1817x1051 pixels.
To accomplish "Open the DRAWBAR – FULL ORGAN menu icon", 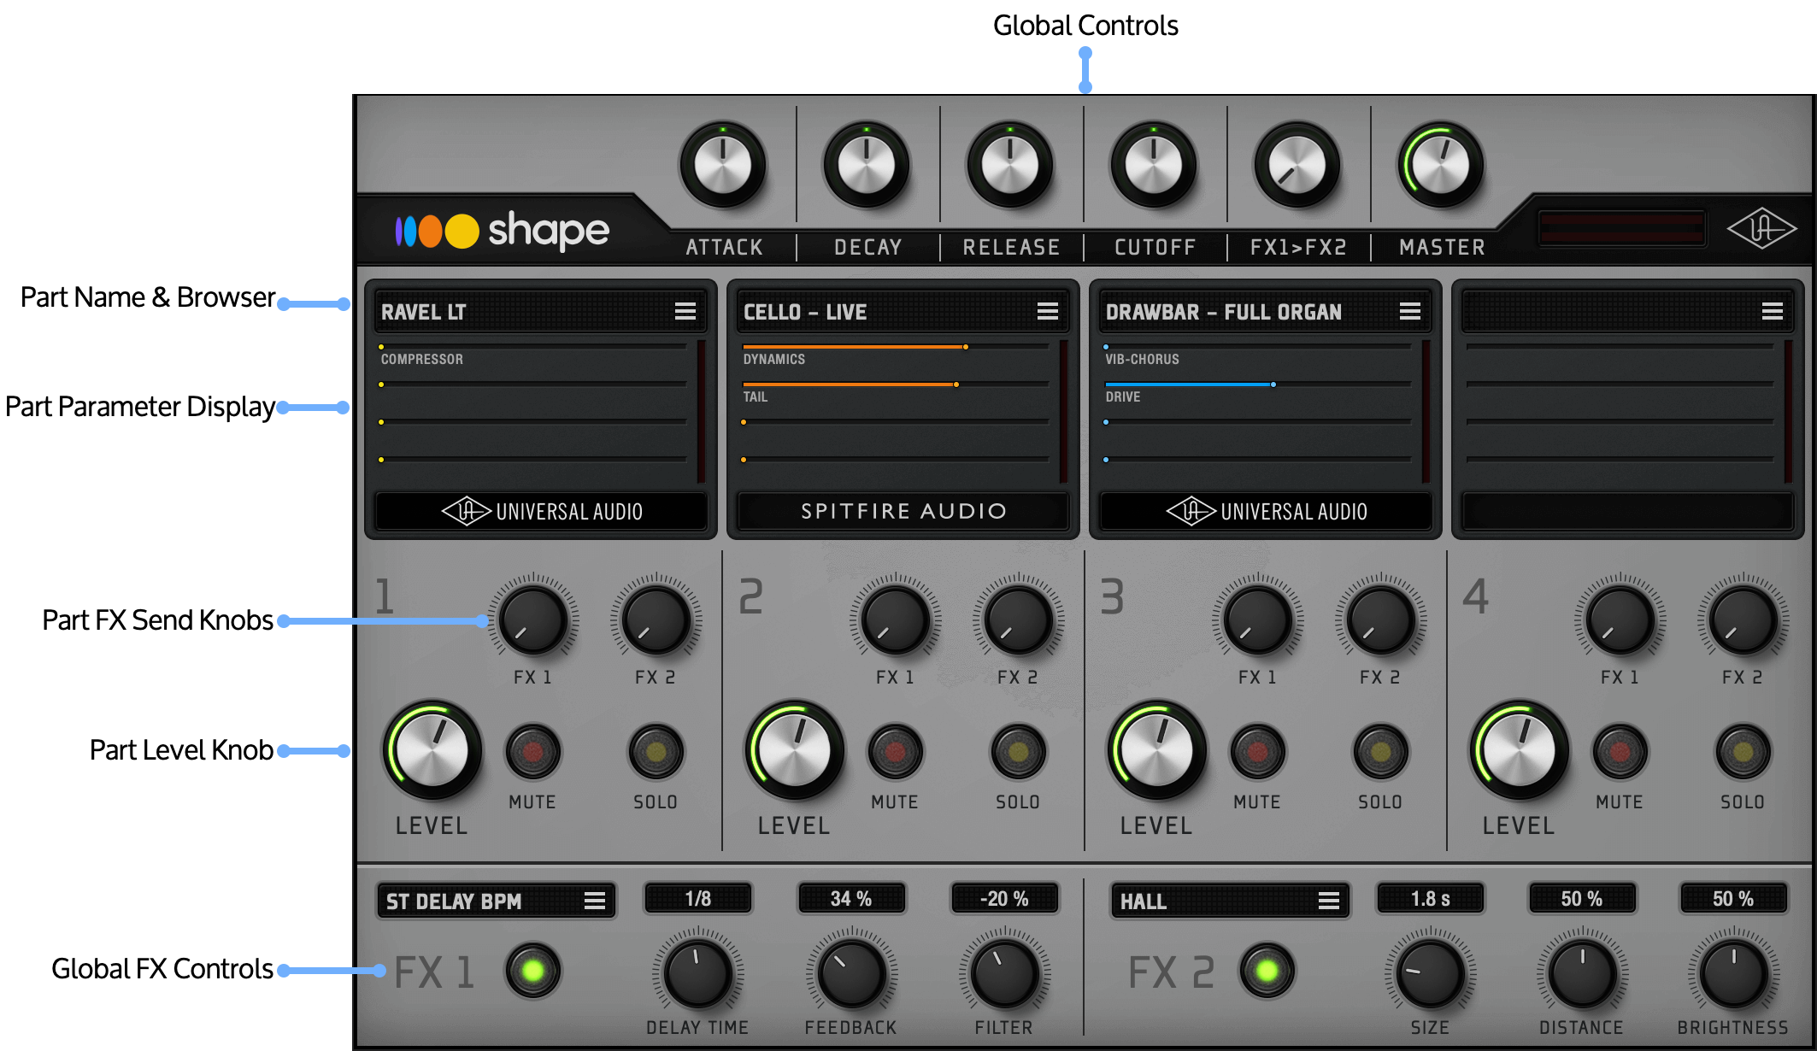I will tap(1409, 312).
